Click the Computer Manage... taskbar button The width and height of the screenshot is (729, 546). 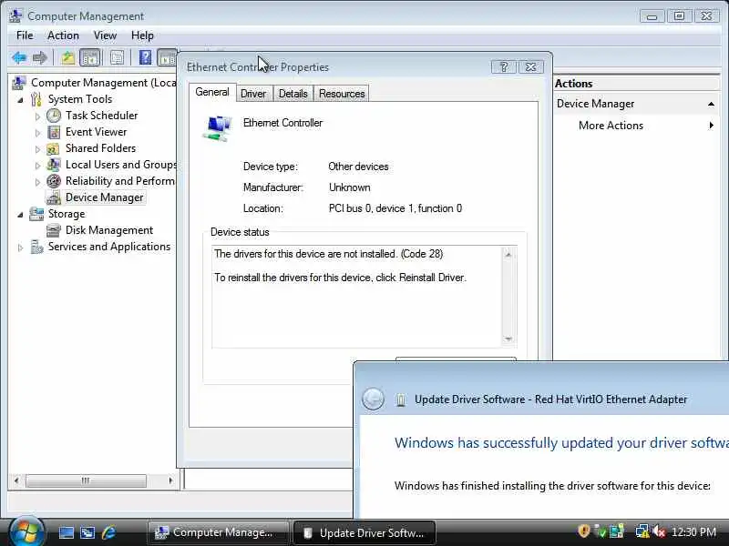pos(218,532)
